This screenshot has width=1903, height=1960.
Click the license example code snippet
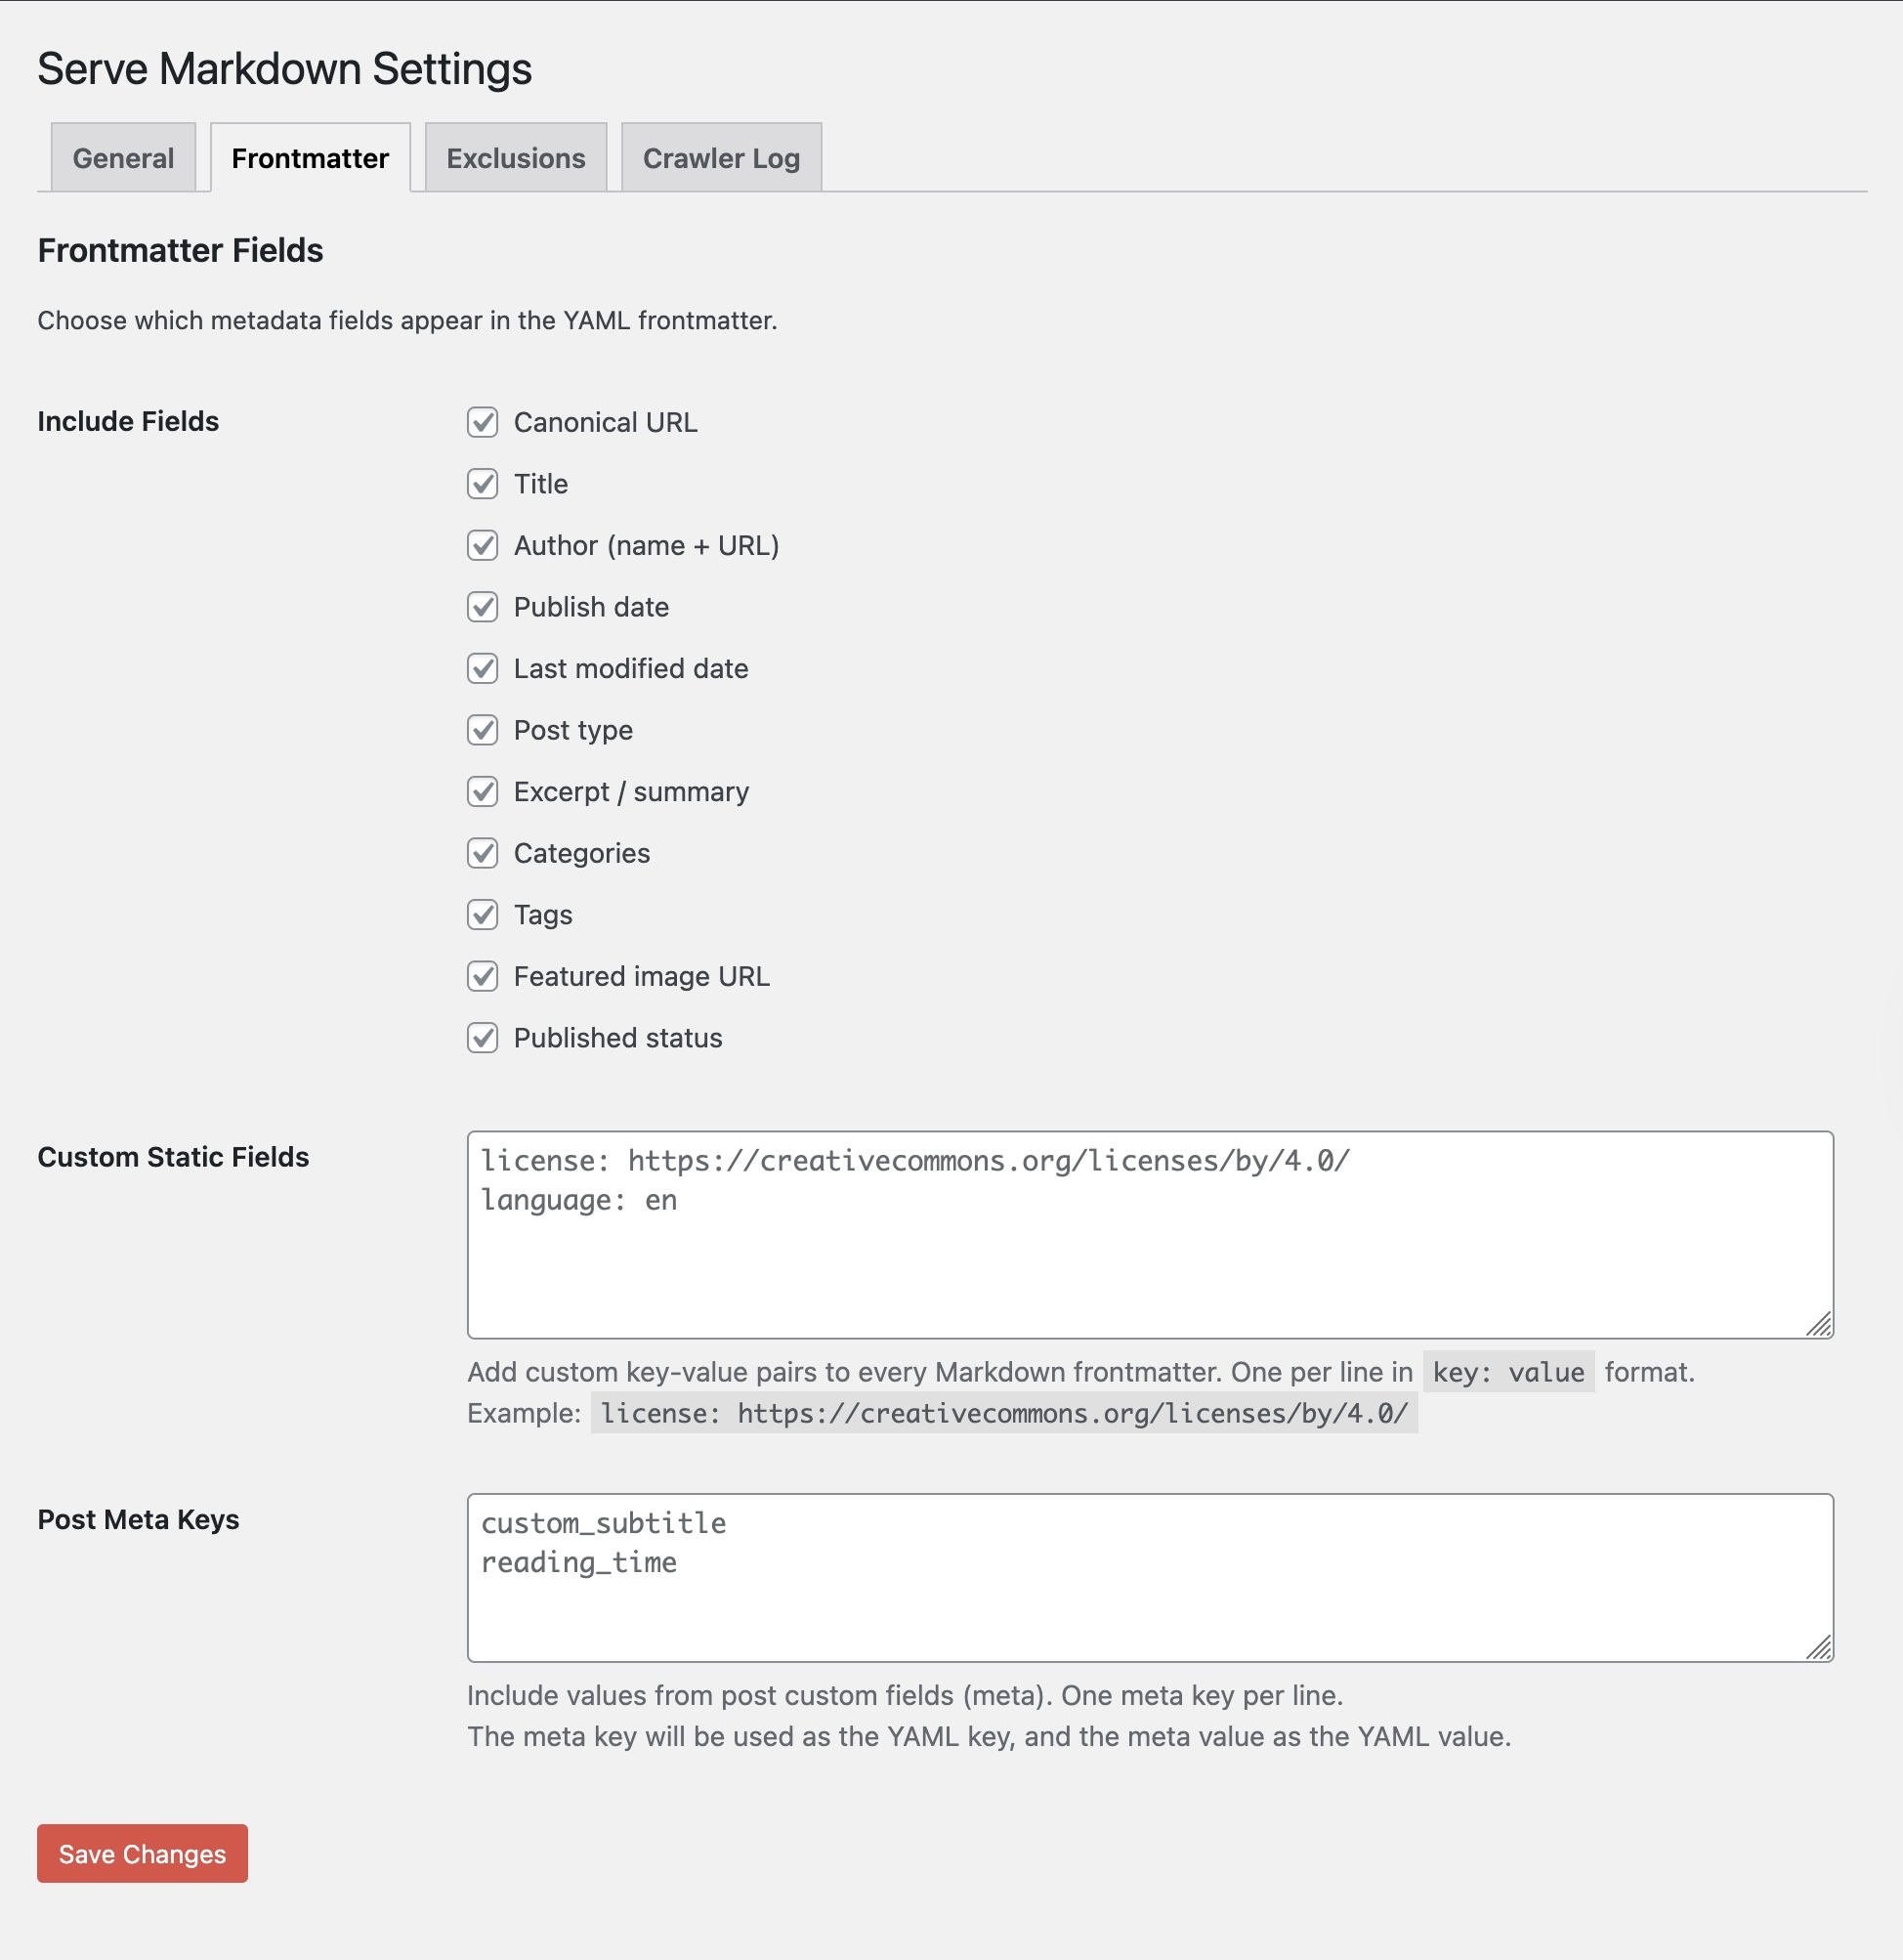point(1003,1414)
